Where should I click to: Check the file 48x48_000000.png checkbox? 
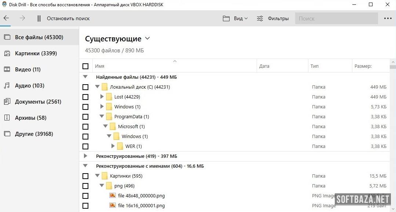tap(85, 196)
